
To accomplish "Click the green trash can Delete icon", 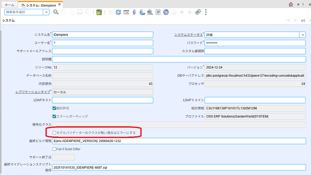I will coord(99,12).
